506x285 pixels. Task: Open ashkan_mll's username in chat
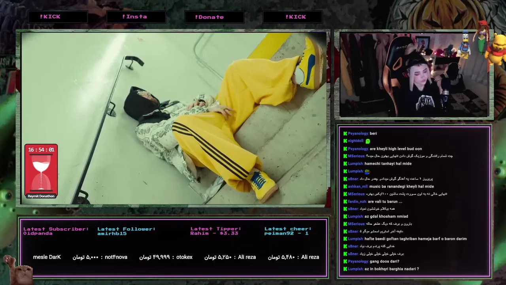pyautogui.click(x=358, y=186)
